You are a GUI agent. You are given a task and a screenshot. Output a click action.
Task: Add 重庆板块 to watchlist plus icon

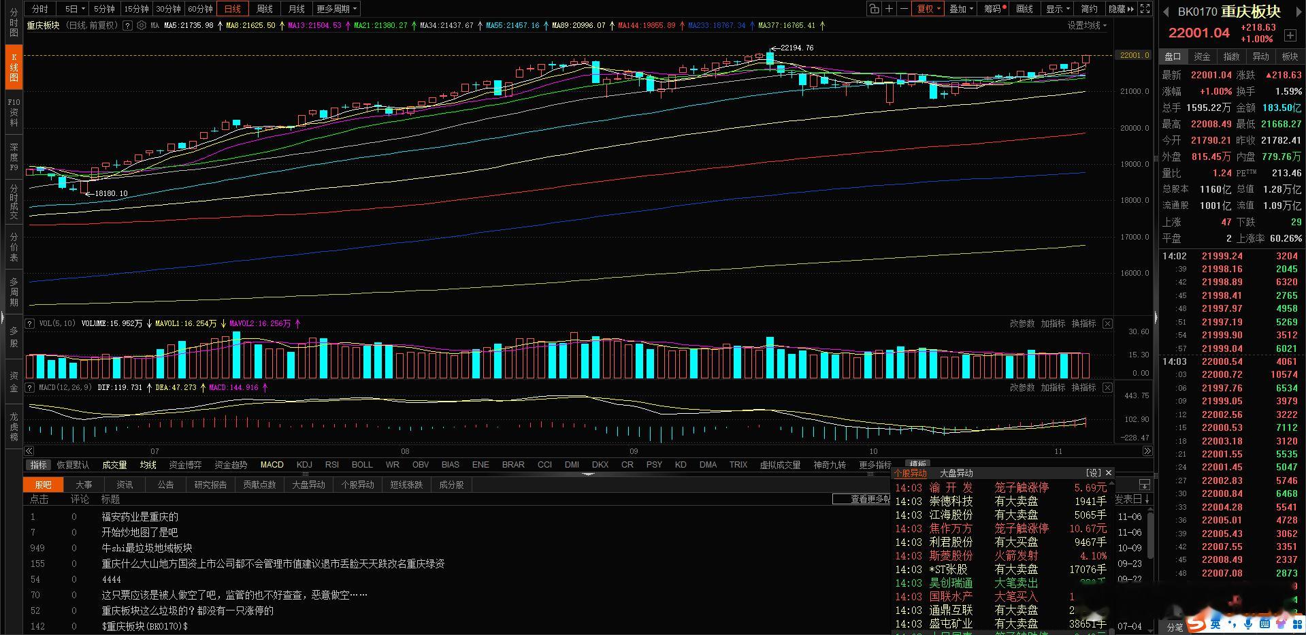click(x=1290, y=35)
